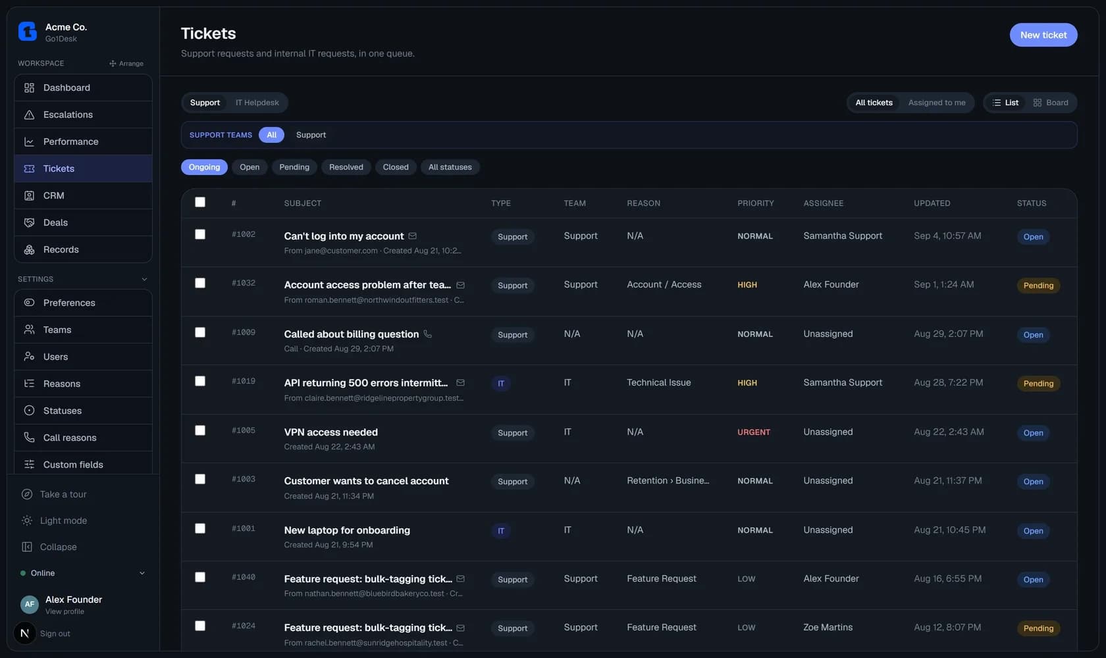
Task: Click the Take a tour compass icon
Action: coord(27,494)
